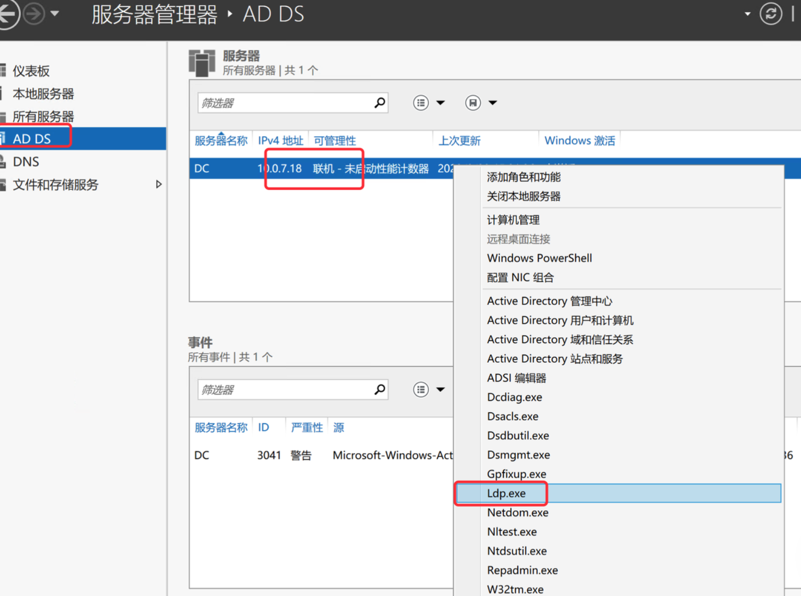Click the save query icon in servers toolbar

473,103
